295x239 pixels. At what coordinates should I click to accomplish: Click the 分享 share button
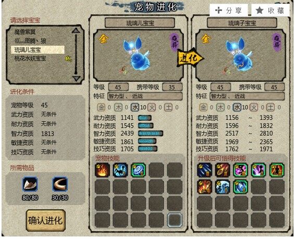229,10
